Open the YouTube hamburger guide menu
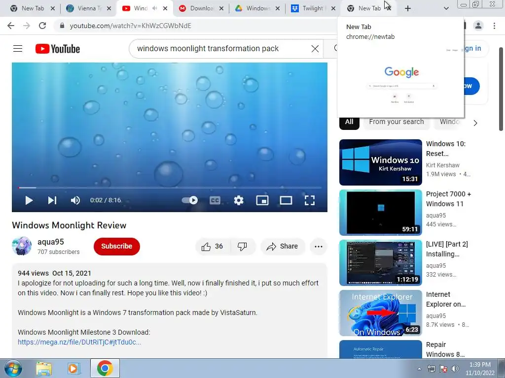The width and height of the screenshot is (505, 378). tap(18, 49)
